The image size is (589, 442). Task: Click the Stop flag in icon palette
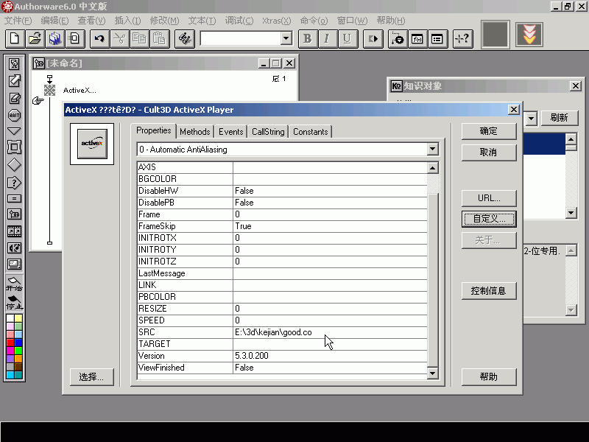[14, 302]
